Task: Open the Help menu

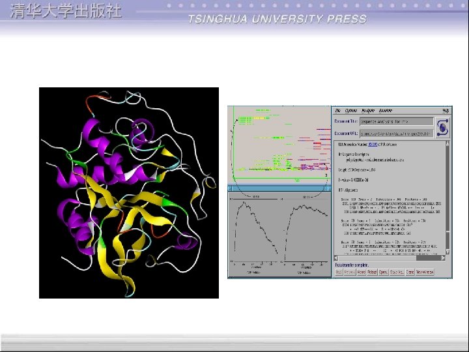Action: [x=446, y=111]
